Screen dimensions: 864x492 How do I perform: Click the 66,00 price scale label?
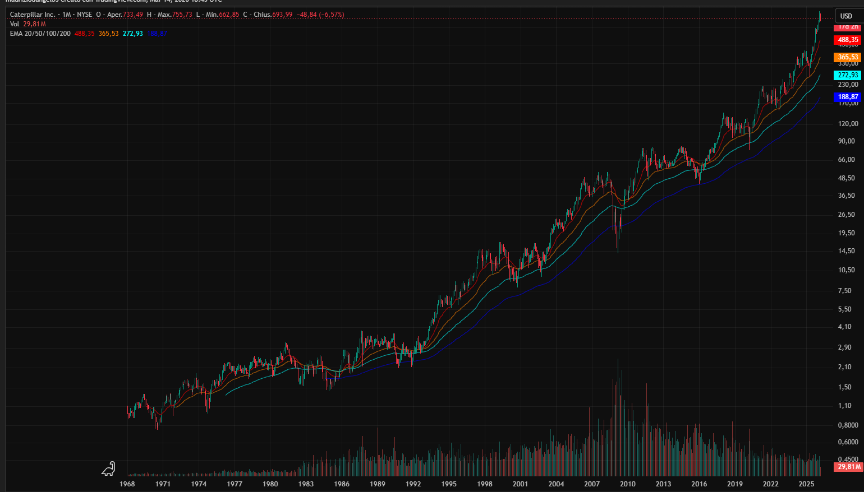click(847, 160)
